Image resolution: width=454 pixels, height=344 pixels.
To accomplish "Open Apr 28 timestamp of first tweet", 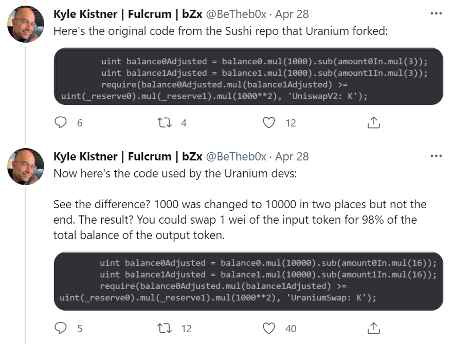I will (292, 14).
